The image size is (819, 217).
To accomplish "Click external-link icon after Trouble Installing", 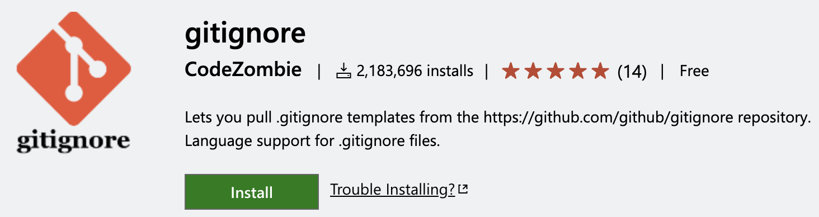I will pyautogui.click(x=463, y=190).
